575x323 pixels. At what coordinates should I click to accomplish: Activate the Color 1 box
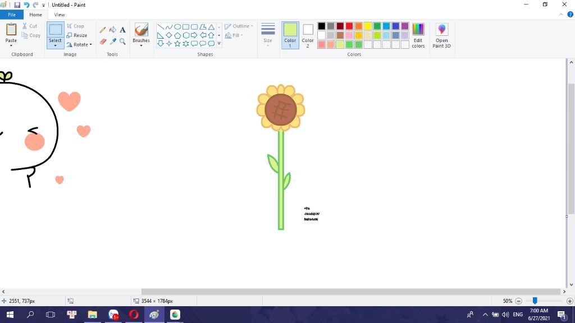(x=290, y=35)
